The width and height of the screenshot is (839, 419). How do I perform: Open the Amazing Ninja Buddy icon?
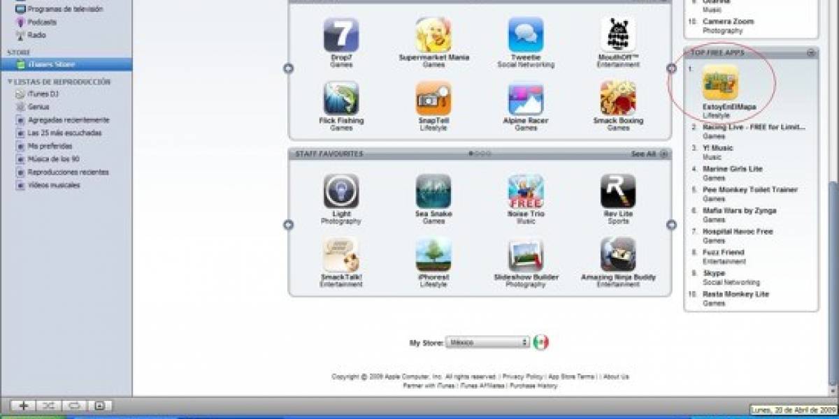[x=618, y=255]
